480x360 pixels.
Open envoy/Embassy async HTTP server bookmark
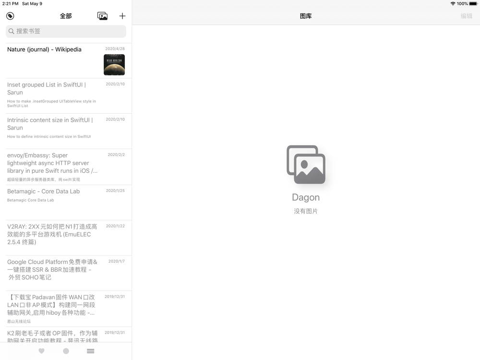coord(66,167)
